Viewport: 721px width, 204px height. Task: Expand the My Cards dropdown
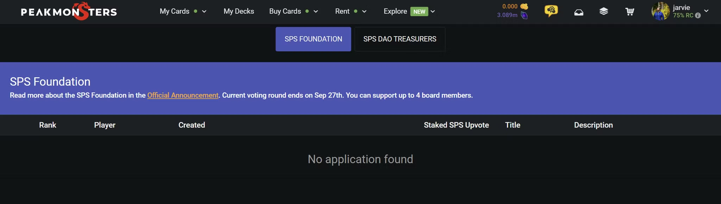(x=204, y=12)
